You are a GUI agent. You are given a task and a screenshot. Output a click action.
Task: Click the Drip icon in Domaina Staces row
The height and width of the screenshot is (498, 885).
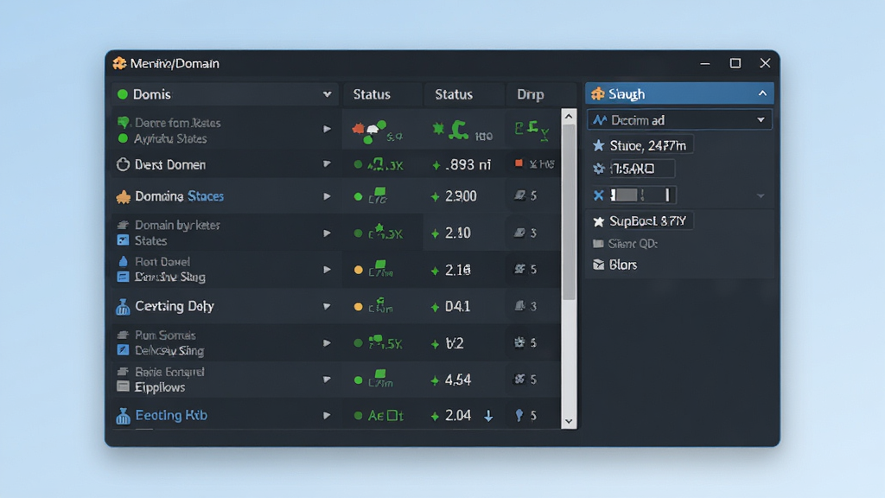(519, 195)
